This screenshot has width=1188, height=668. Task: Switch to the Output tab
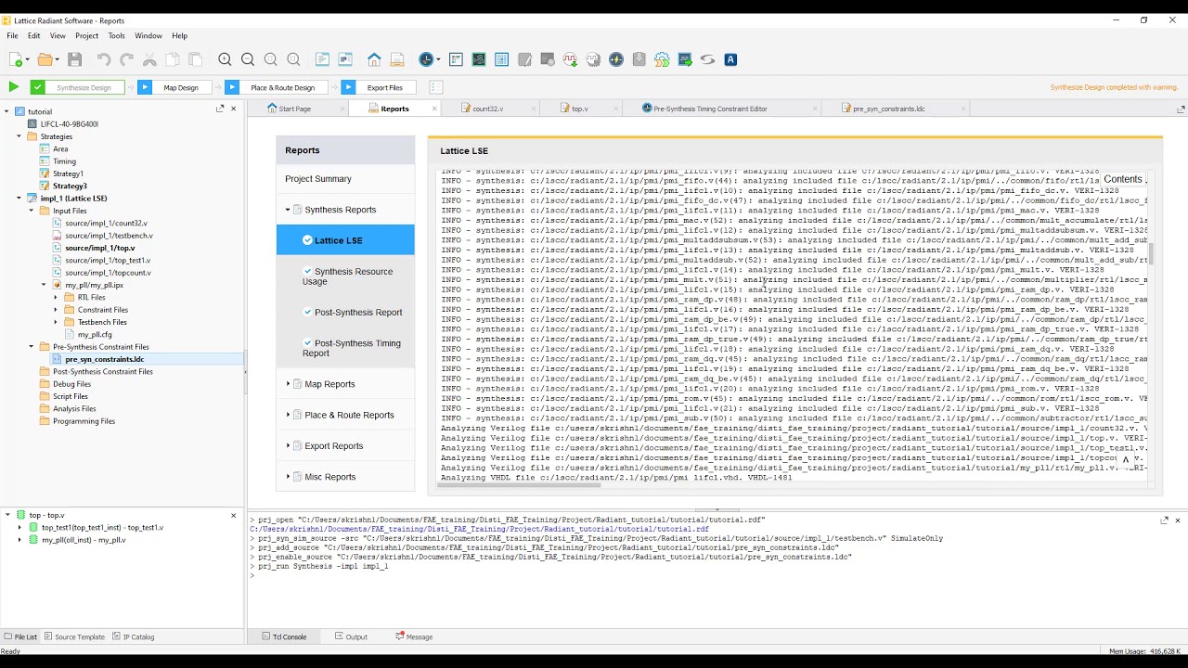tap(352, 636)
